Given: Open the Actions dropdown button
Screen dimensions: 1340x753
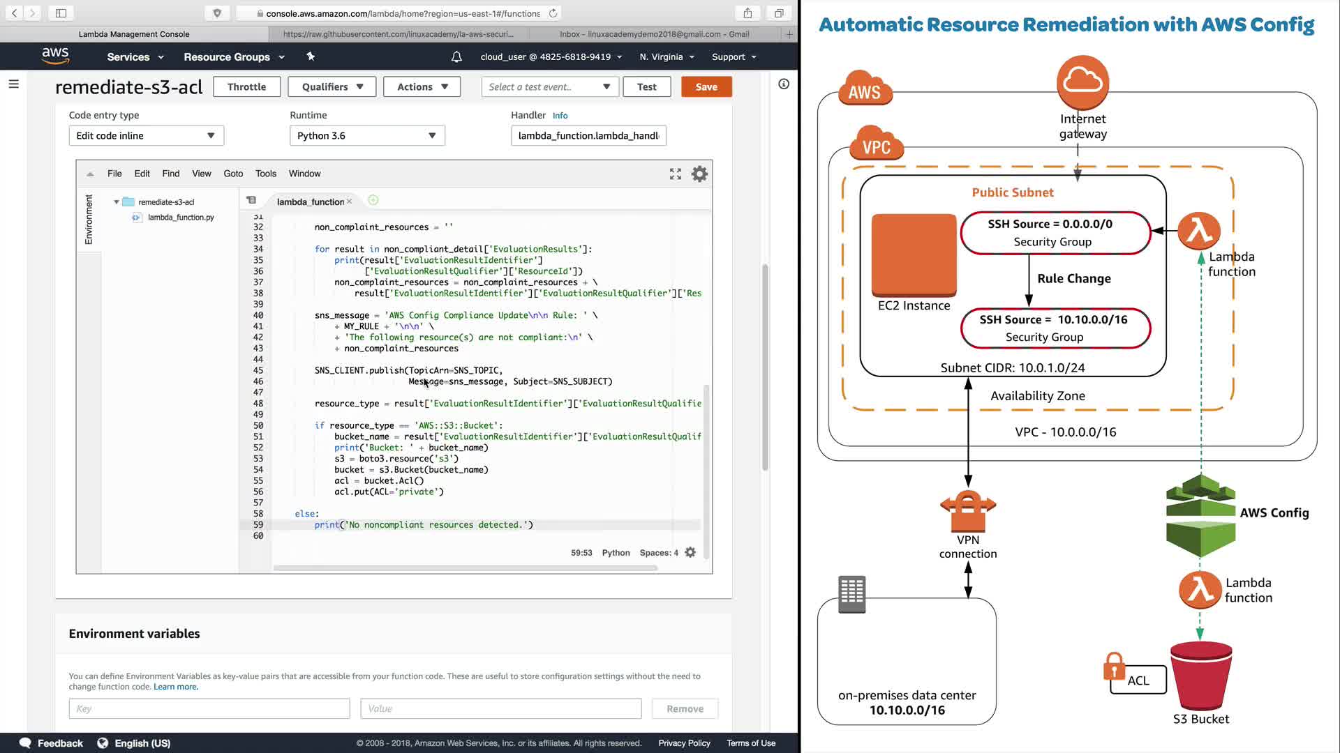Looking at the screenshot, I should tap(423, 87).
